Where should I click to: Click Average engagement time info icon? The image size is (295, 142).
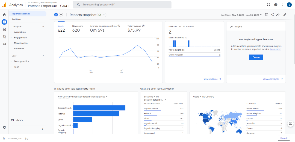(119, 26)
